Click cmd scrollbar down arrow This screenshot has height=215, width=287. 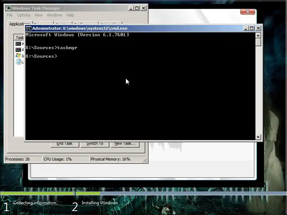258,137
